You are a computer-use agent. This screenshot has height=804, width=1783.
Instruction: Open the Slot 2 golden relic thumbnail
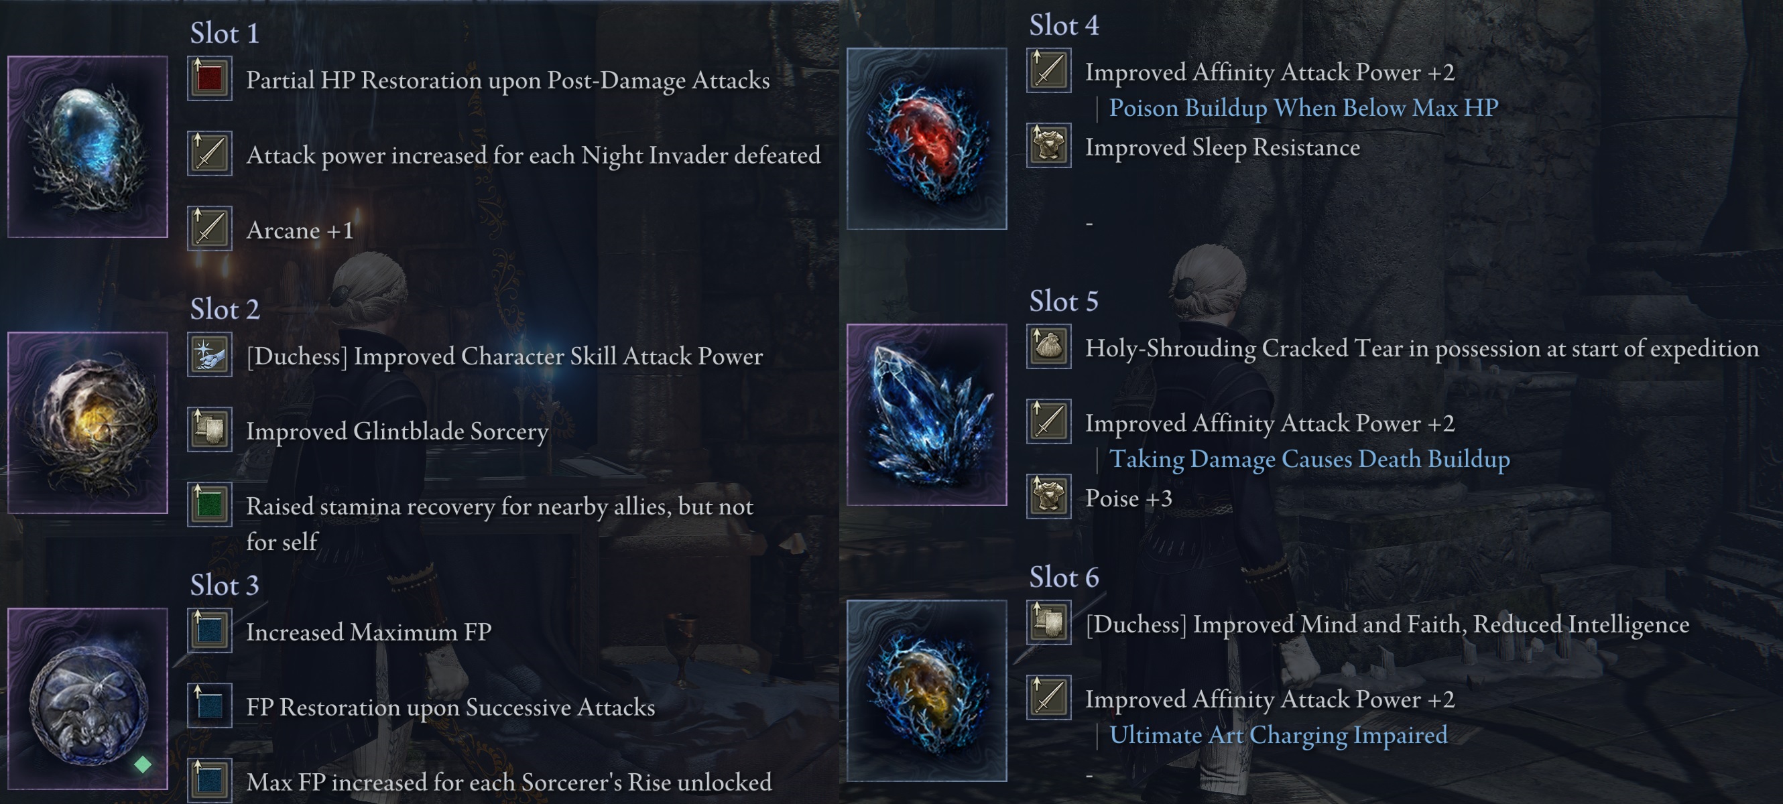click(x=88, y=423)
